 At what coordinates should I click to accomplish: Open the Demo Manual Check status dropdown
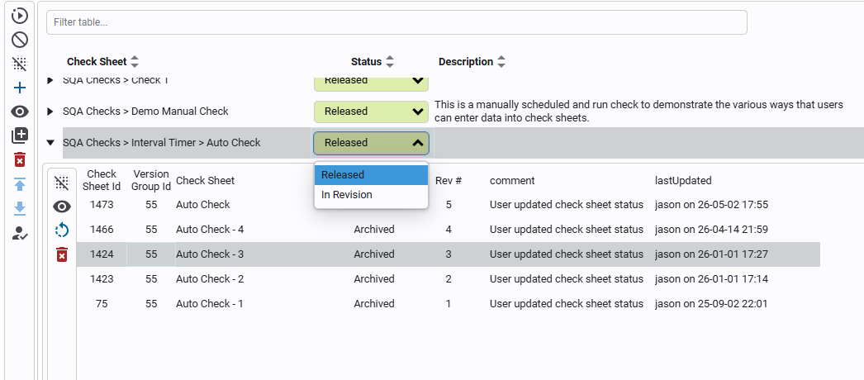(x=371, y=112)
